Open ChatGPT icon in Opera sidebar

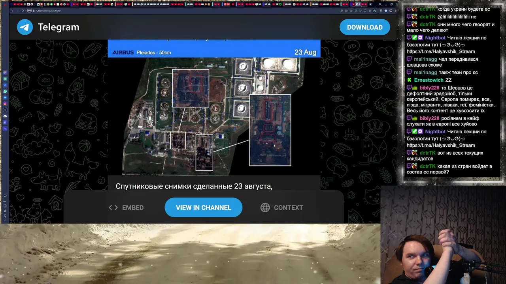pyautogui.click(x=5, y=79)
